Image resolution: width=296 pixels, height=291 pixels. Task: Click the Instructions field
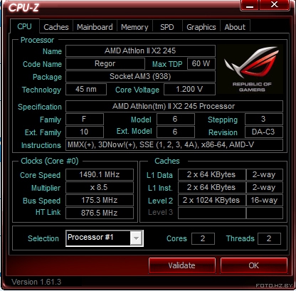pos(174,144)
